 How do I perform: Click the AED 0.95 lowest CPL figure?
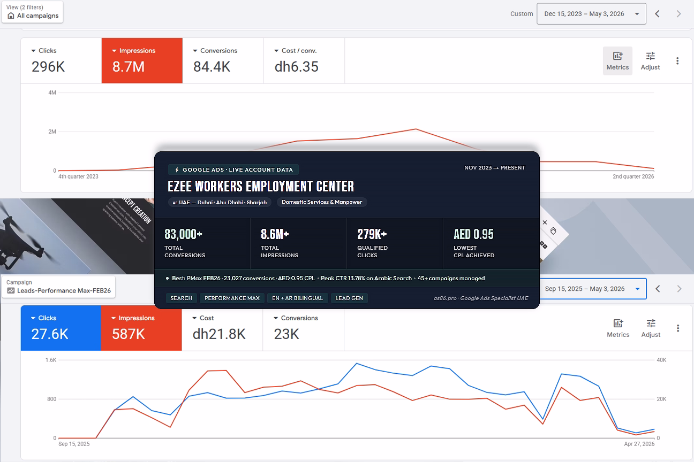[474, 234]
